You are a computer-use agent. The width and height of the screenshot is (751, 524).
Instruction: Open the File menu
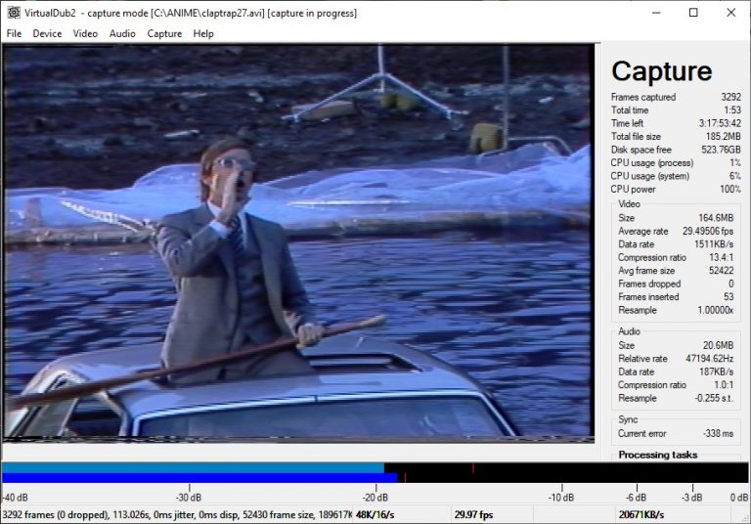[x=14, y=33]
